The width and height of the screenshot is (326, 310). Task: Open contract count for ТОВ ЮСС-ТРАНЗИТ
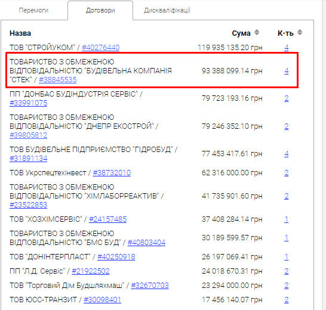click(x=287, y=300)
